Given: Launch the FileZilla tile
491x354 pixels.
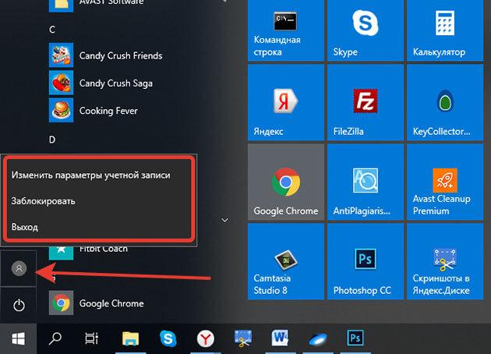Looking at the screenshot, I should pos(366,102).
